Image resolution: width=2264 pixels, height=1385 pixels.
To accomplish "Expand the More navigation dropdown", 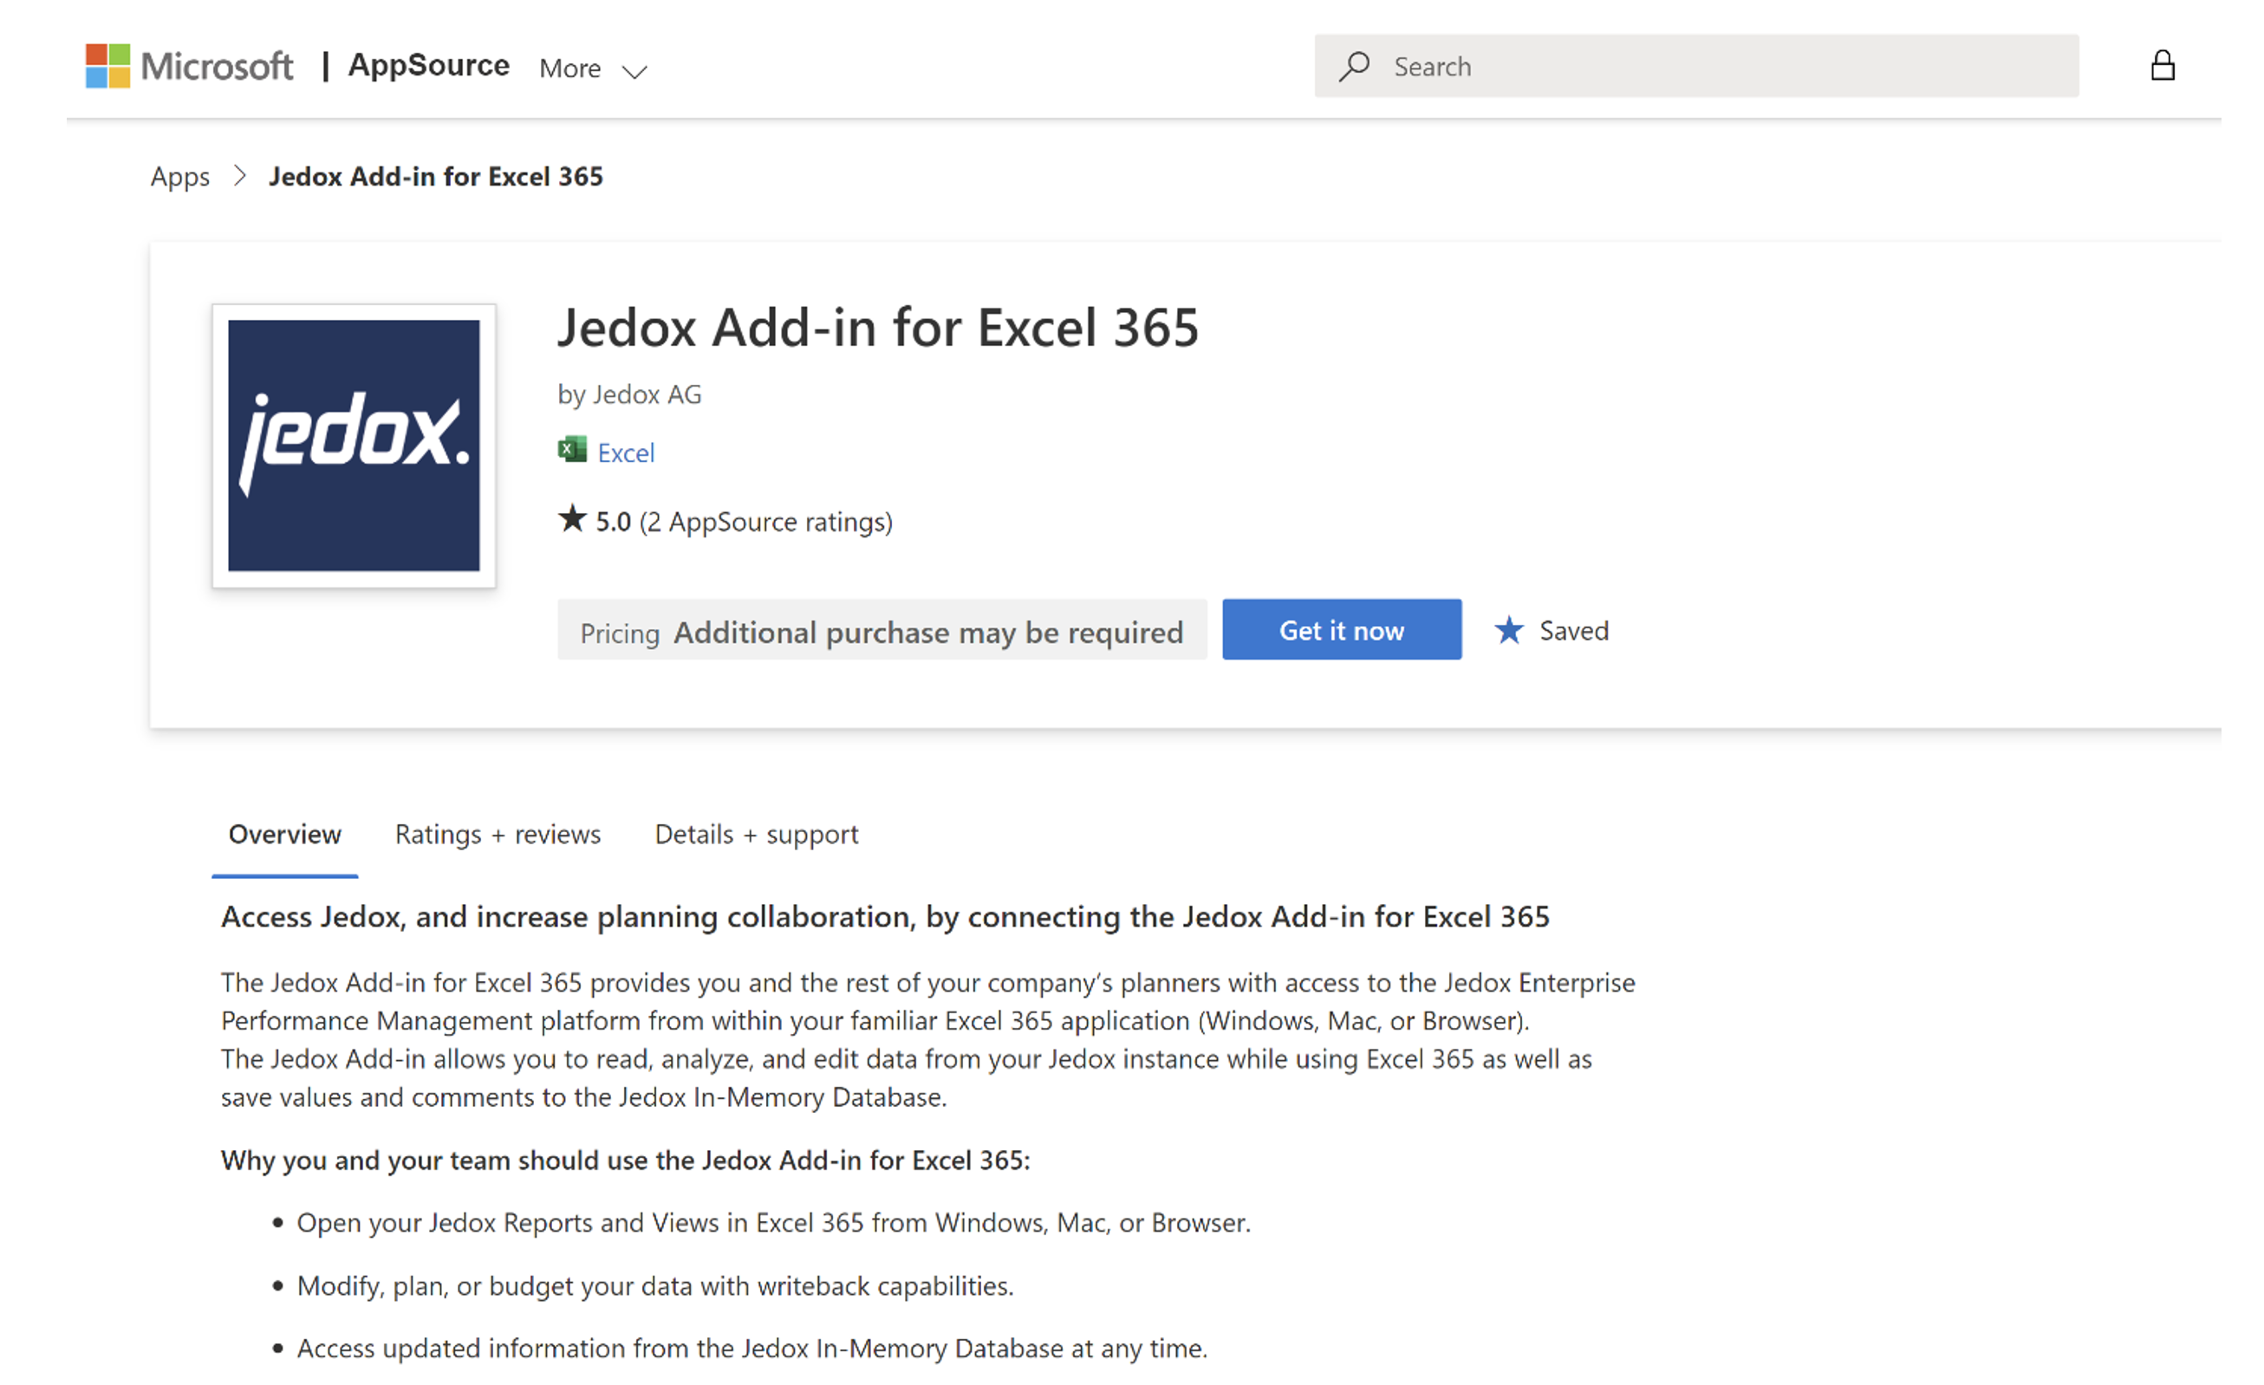I will click(x=592, y=68).
